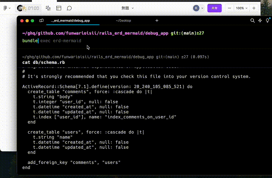
Task: Click into the bundle command input
Action: pyautogui.click(x=30, y=41)
